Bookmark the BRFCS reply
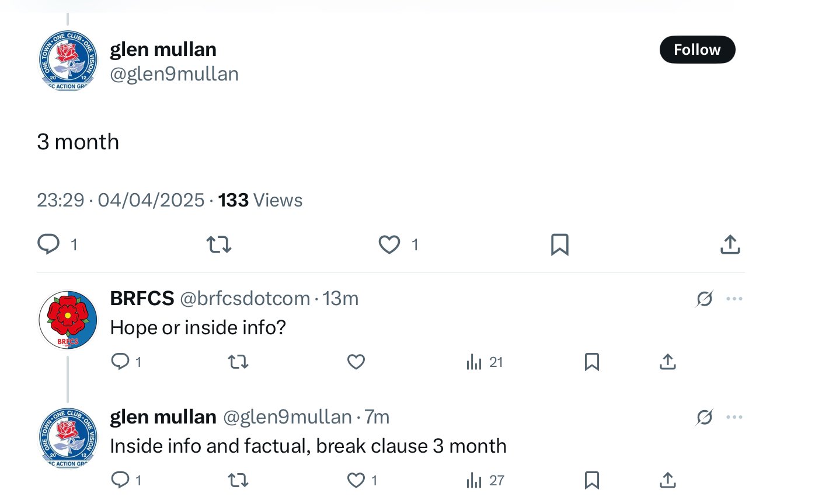Image resolution: width=822 pixels, height=504 pixels. click(591, 362)
